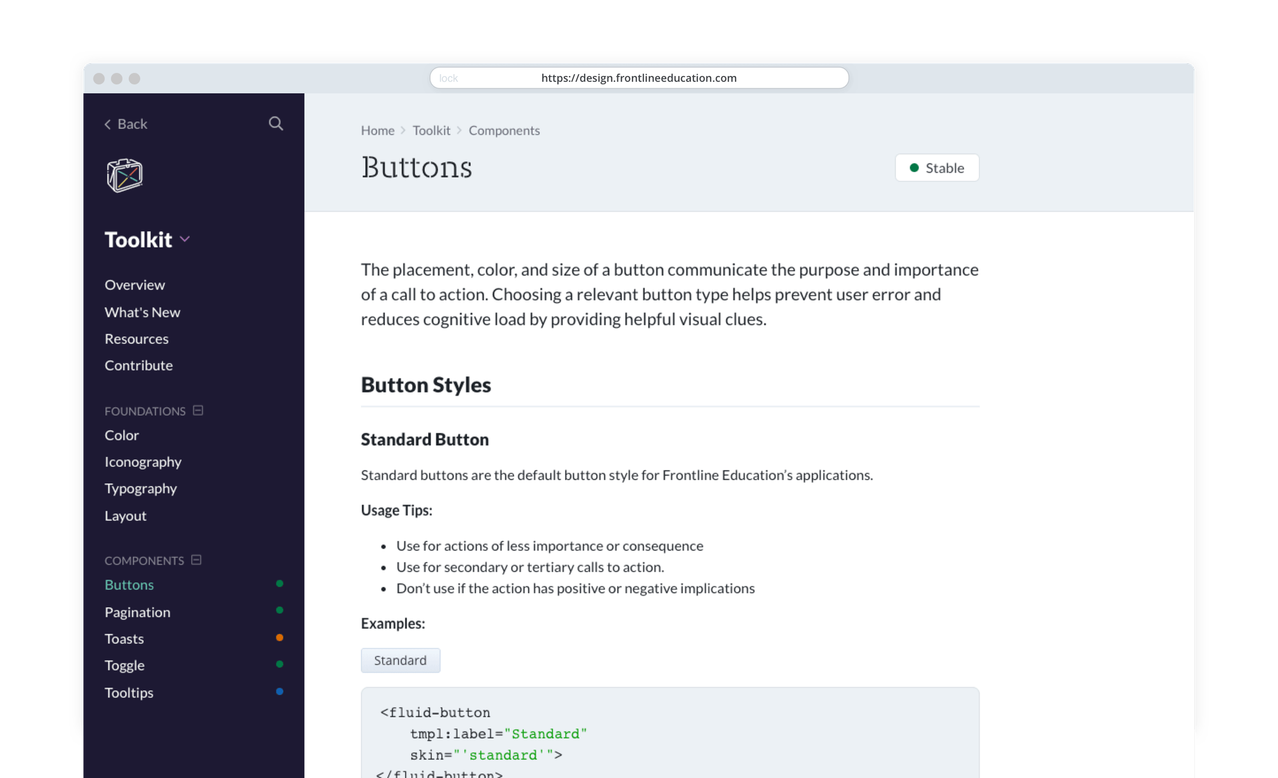Select the Toasts component item

[123, 638]
